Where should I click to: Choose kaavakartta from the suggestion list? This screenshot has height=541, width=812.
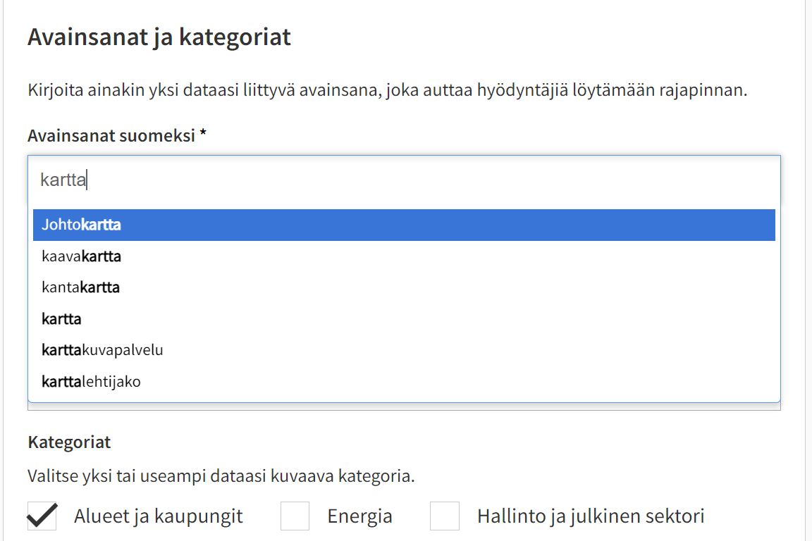point(404,256)
